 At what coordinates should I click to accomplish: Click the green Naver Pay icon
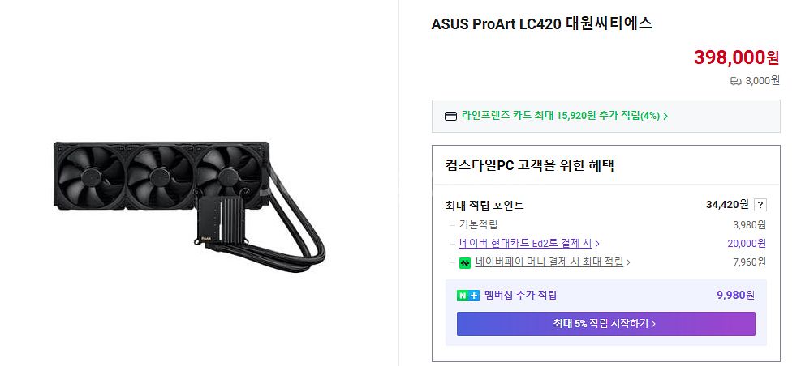(x=465, y=262)
